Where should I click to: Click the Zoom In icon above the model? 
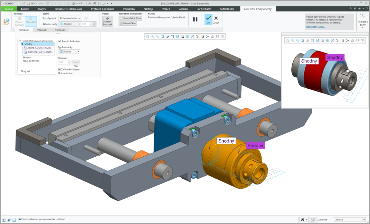pyautogui.click(x=152, y=36)
